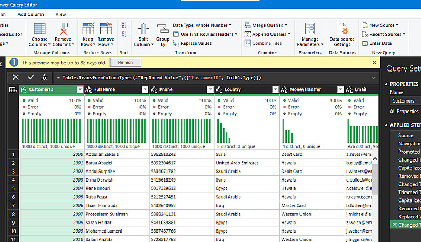Confirm the formula with the checkmark icon
421x242 pixels.
tap(30, 77)
